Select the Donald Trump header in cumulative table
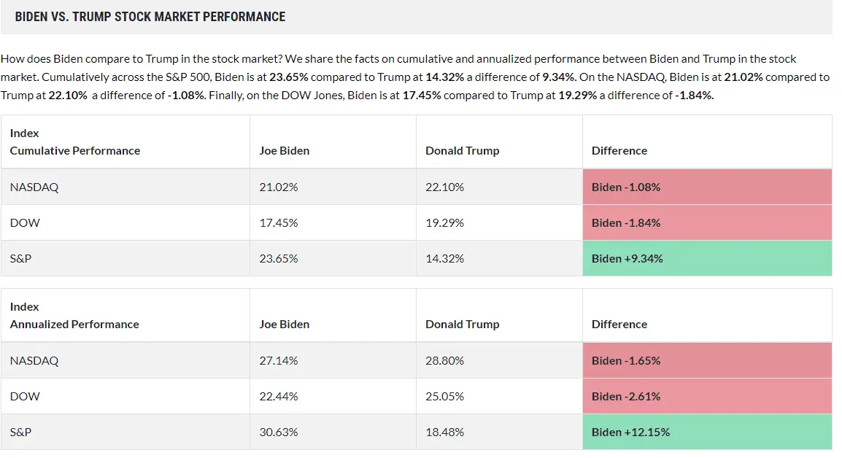Image resolution: width=842 pixels, height=458 pixels. coord(463,150)
